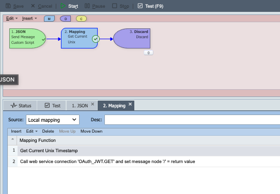Viewport: 280px width, 194px height.
Task: Open the 1. JSON tab
Action: 80,106
